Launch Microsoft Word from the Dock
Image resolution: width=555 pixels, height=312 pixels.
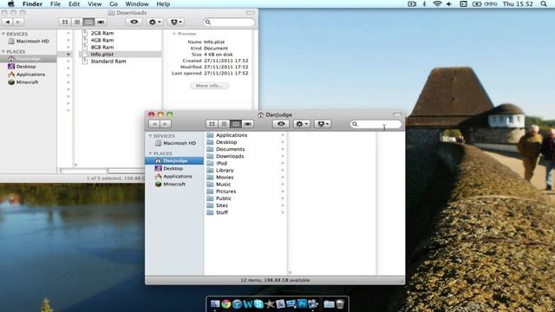248,304
